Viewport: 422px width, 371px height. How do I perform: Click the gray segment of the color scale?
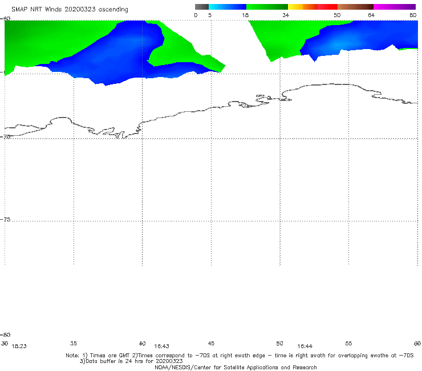pyautogui.click(x=201, y=7)
